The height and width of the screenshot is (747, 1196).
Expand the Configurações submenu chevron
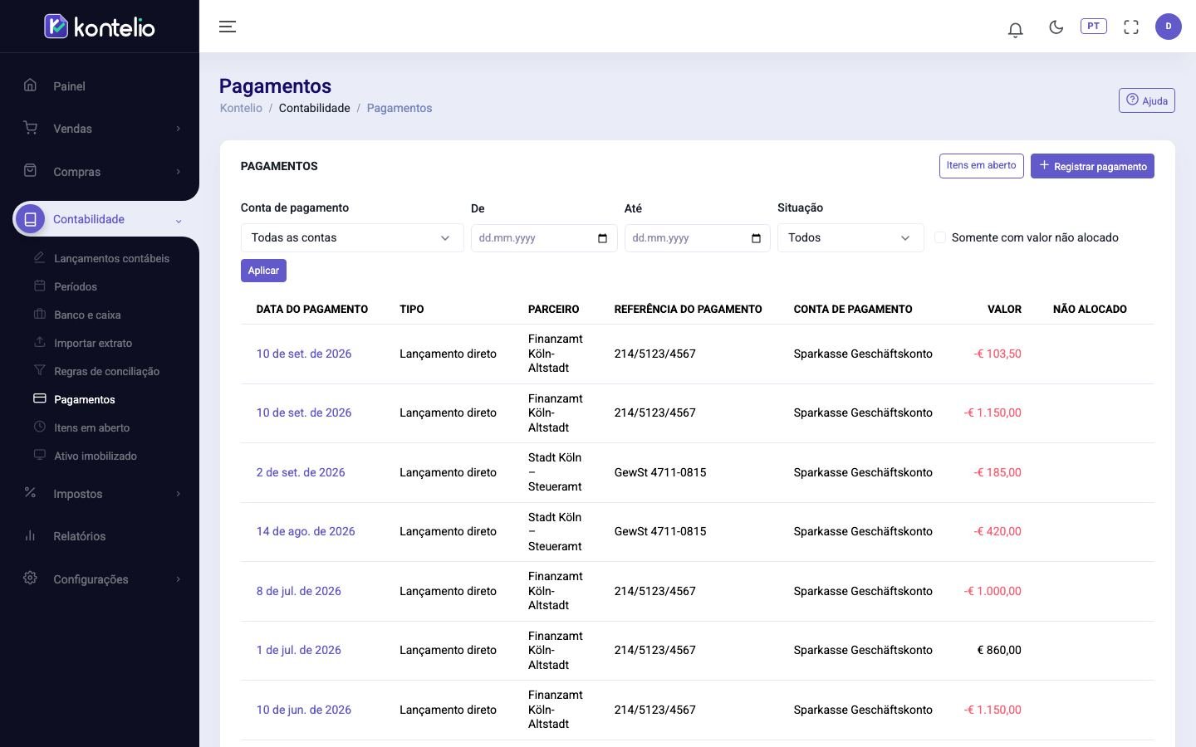(178, 579)
